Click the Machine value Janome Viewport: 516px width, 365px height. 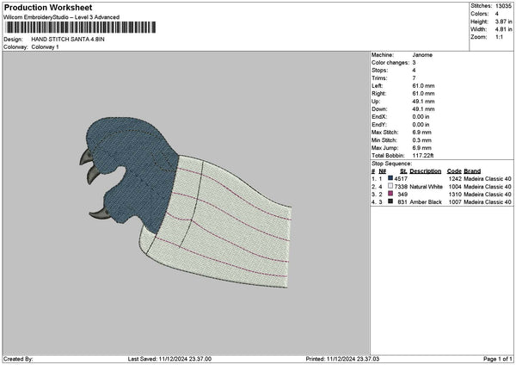[x=422, y=55]
